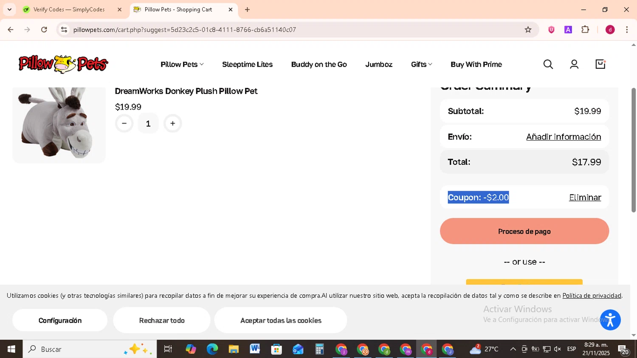Open the Windows Start menu
637x358 pixels.
11,349
